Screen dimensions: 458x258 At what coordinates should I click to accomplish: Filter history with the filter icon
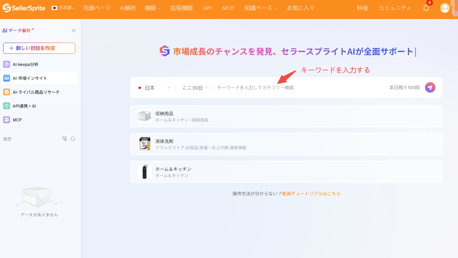click(64, 139)
